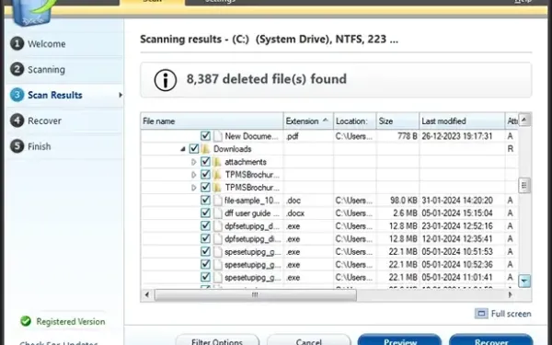Expand the attachments folder node
Image resolution: width=552 pixels, height=345 pixels.
(193, 162)
